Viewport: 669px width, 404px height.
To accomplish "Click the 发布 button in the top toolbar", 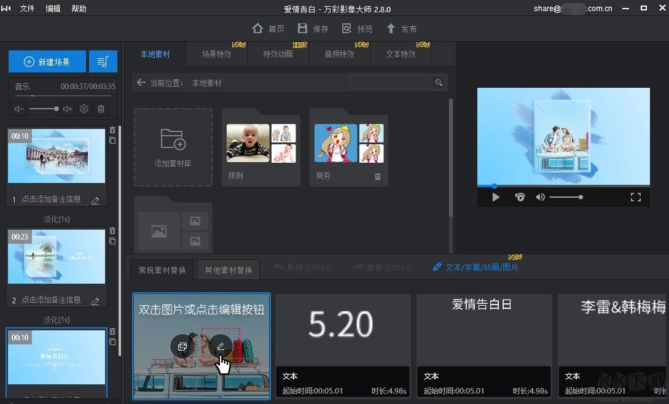I will click(402, 28).
